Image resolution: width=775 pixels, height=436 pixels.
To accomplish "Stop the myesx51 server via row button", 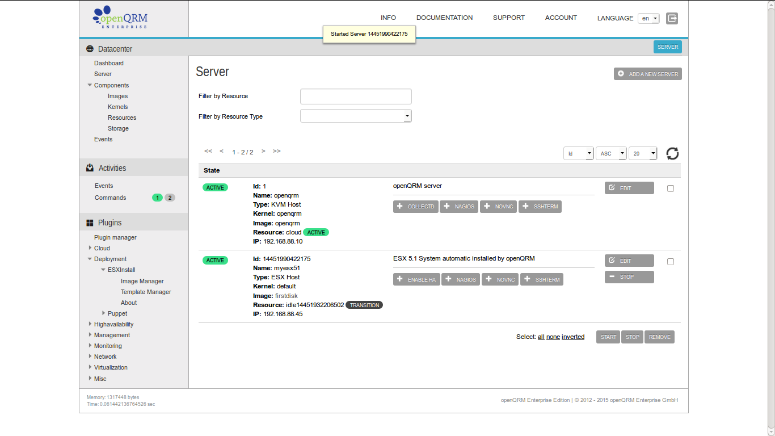I will point(629,277).
